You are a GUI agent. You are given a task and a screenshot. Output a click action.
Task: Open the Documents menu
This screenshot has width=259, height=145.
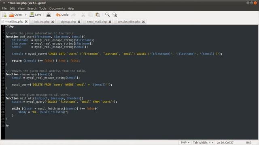pyautogui.click(x=57, y=8)
